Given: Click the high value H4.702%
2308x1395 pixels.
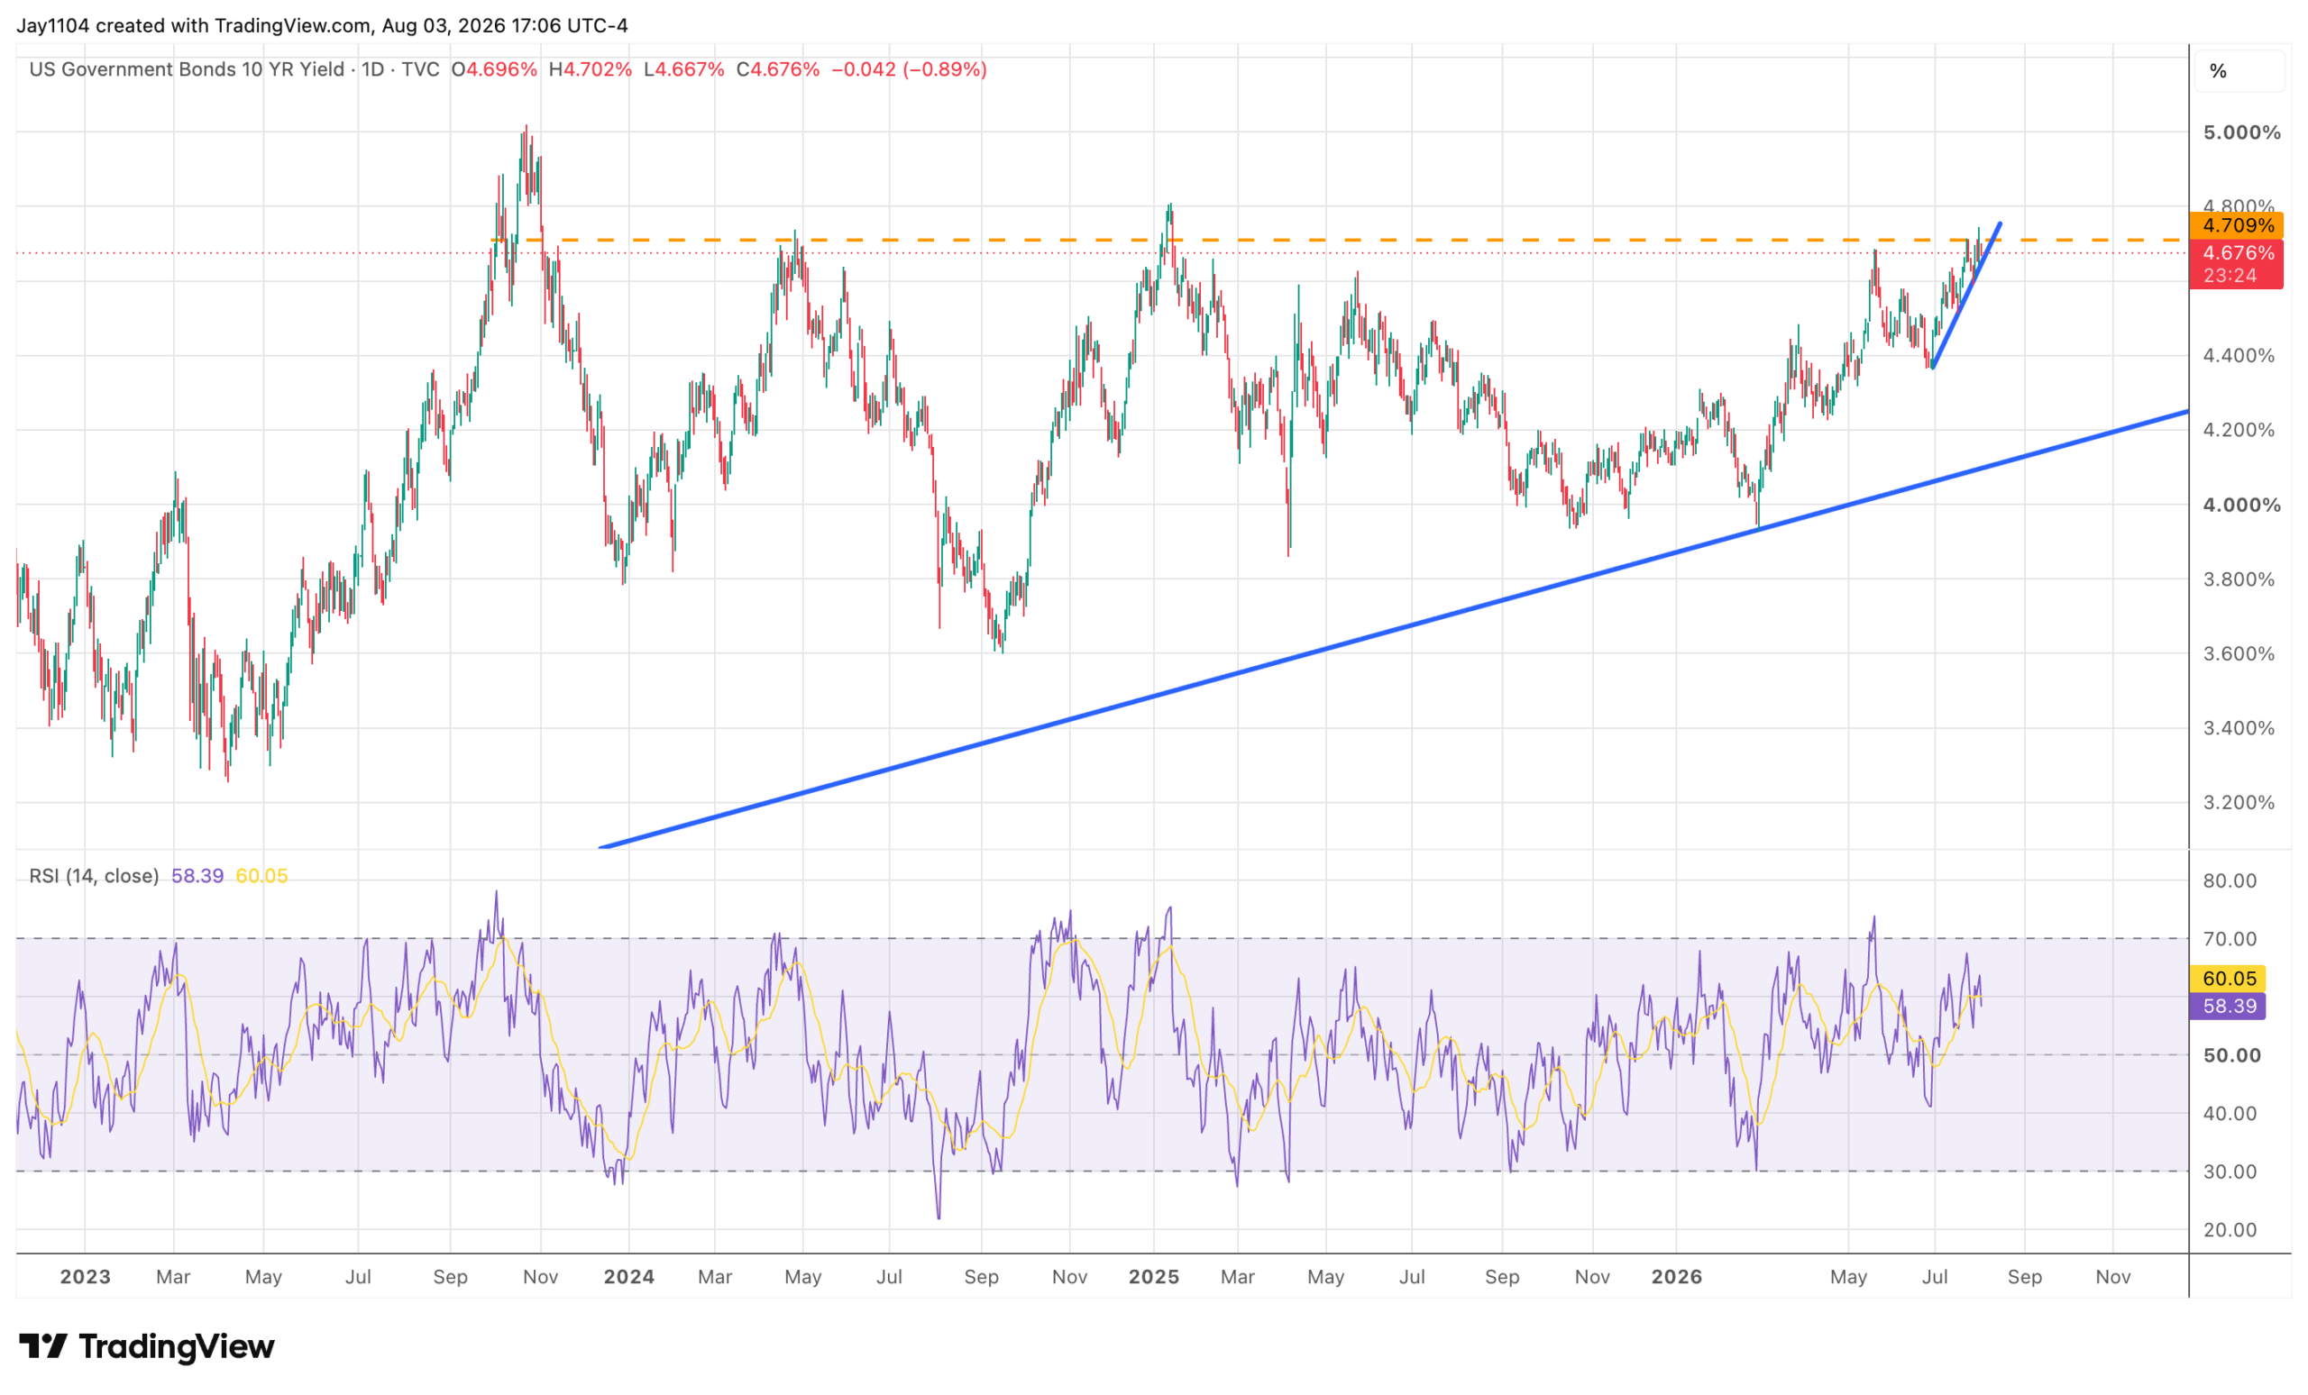Looking at the screenshot, I should tap(591, 69).
